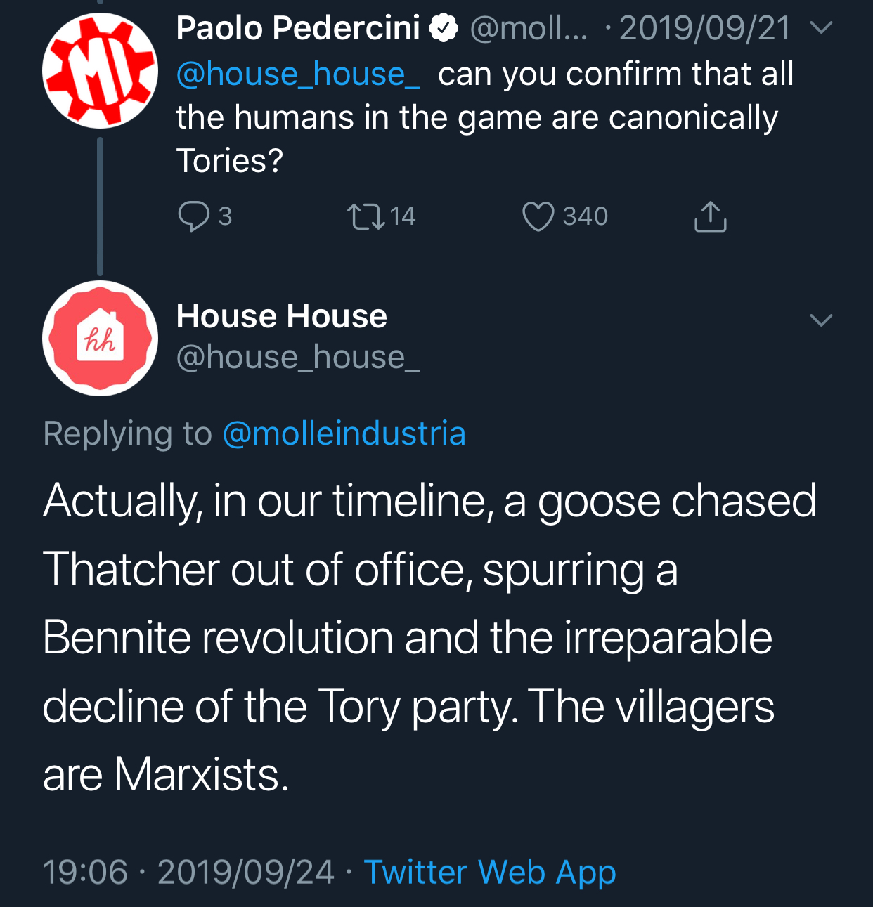Click the 2019/09/21 date on Paolo's tweet
The height and width of the screenshot is (907, 873).
(704, 29)
